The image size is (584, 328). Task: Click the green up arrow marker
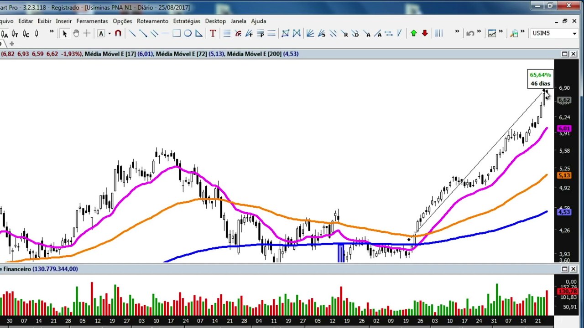click(413, 33)
